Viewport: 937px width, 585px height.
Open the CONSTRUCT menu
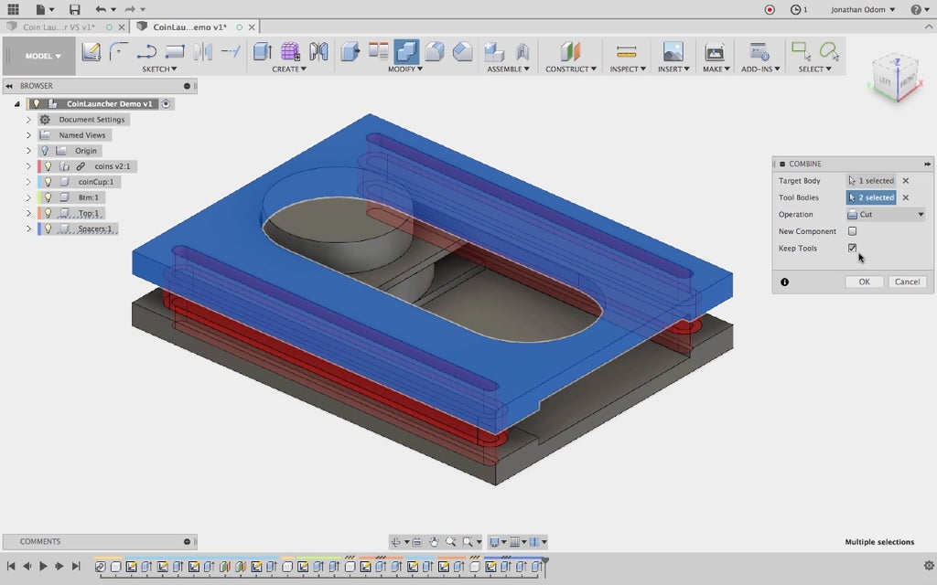point(570,69)
